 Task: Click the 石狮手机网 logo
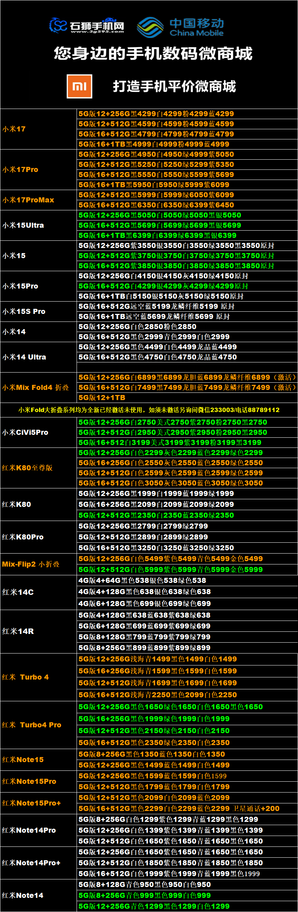coord(87,25)
